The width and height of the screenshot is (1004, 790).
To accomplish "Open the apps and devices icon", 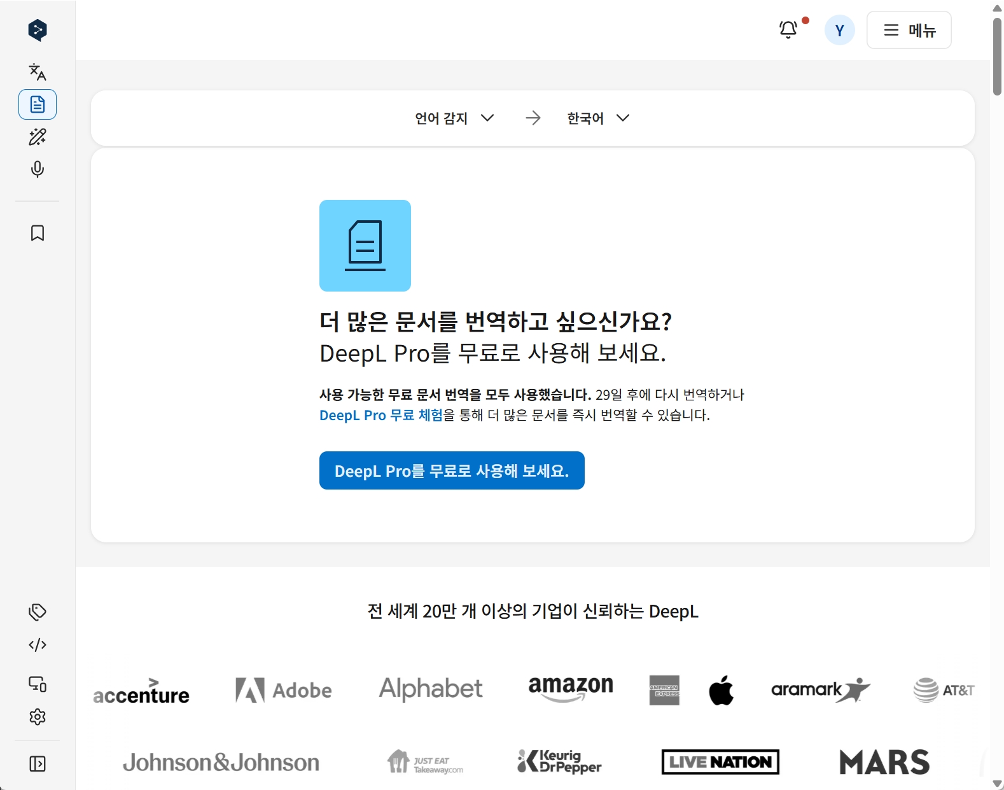I will tap(38, 684).
